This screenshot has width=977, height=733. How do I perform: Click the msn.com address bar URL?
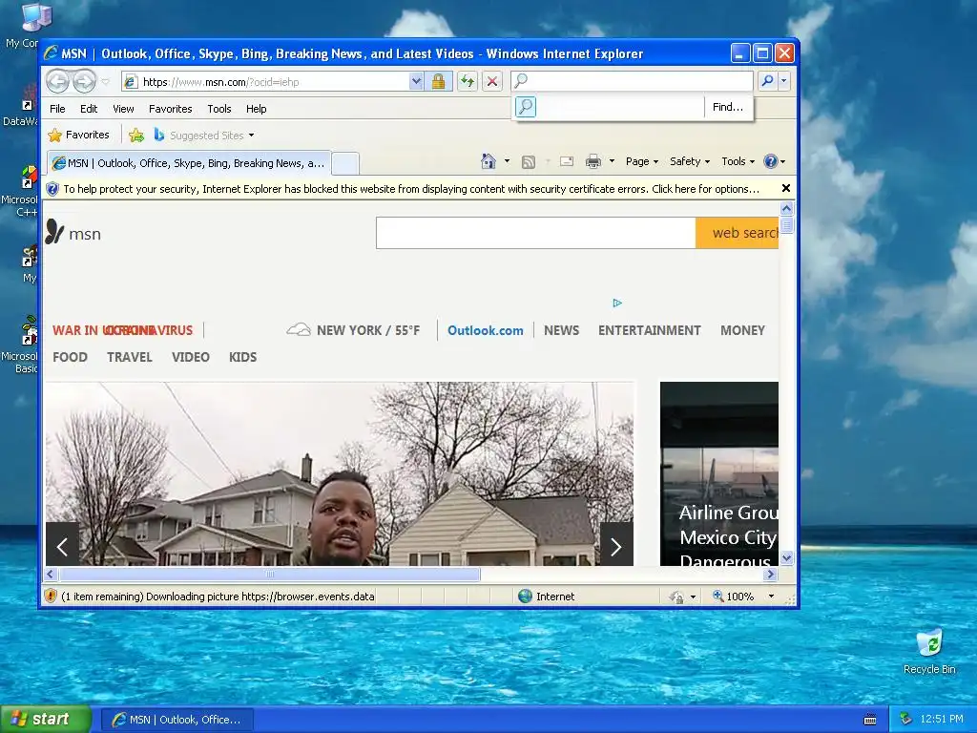(x=220, y=82)
